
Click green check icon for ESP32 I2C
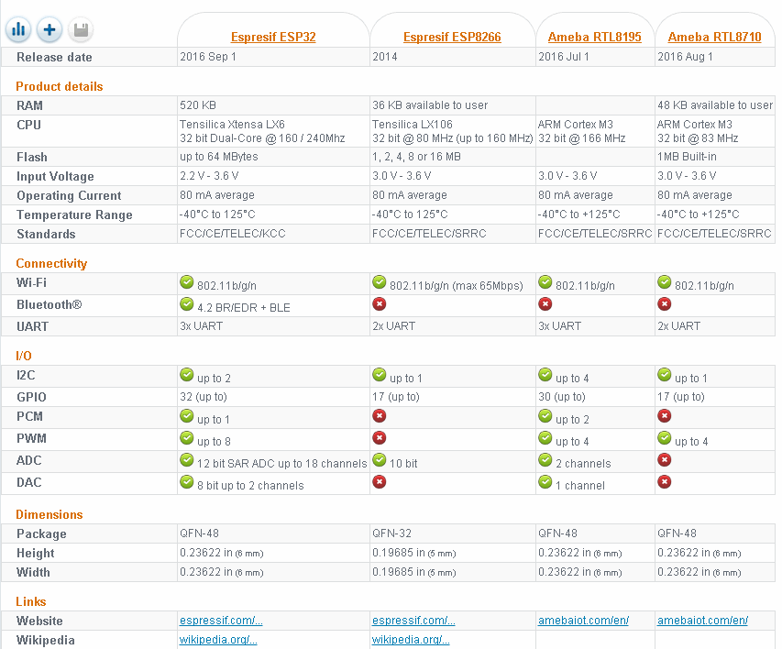(x=186, y=375)
